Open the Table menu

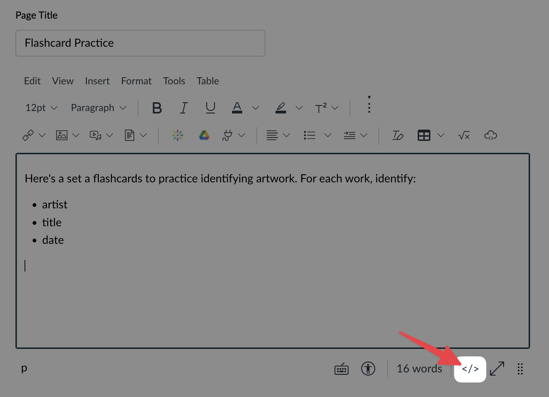[x=208, y=81]
